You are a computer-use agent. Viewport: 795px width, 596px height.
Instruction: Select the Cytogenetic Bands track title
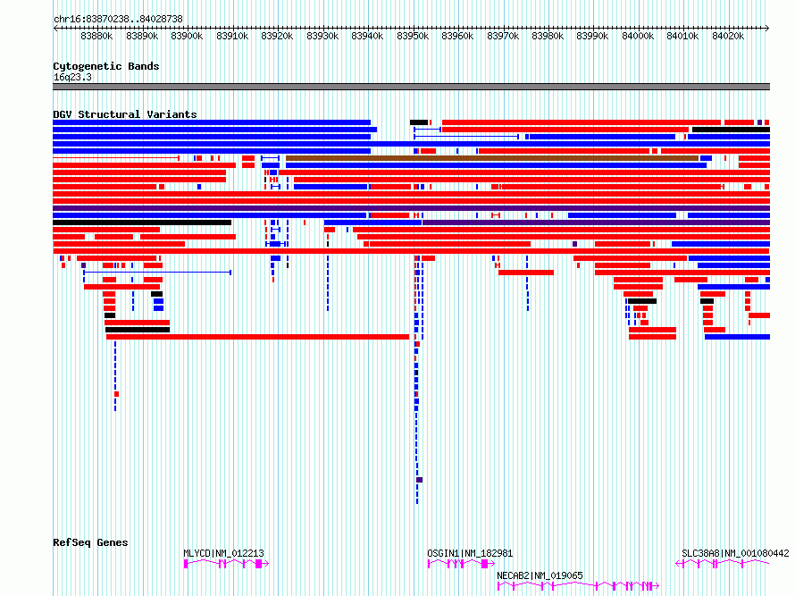click(x=106, y=66)
